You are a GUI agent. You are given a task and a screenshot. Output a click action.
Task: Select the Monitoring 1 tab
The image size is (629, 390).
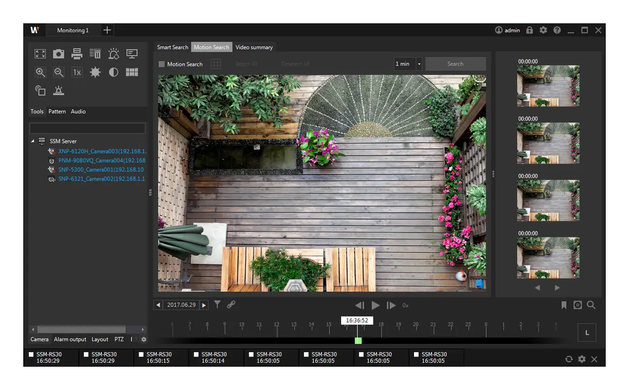click(x=73, y=30)
